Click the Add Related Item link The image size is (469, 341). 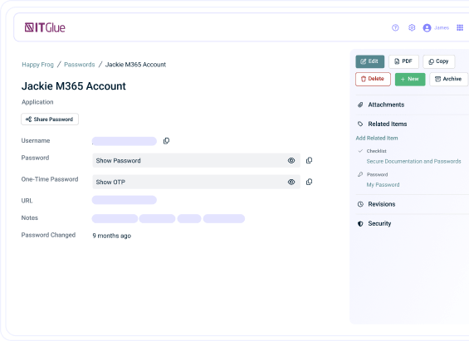coord(377,138)
